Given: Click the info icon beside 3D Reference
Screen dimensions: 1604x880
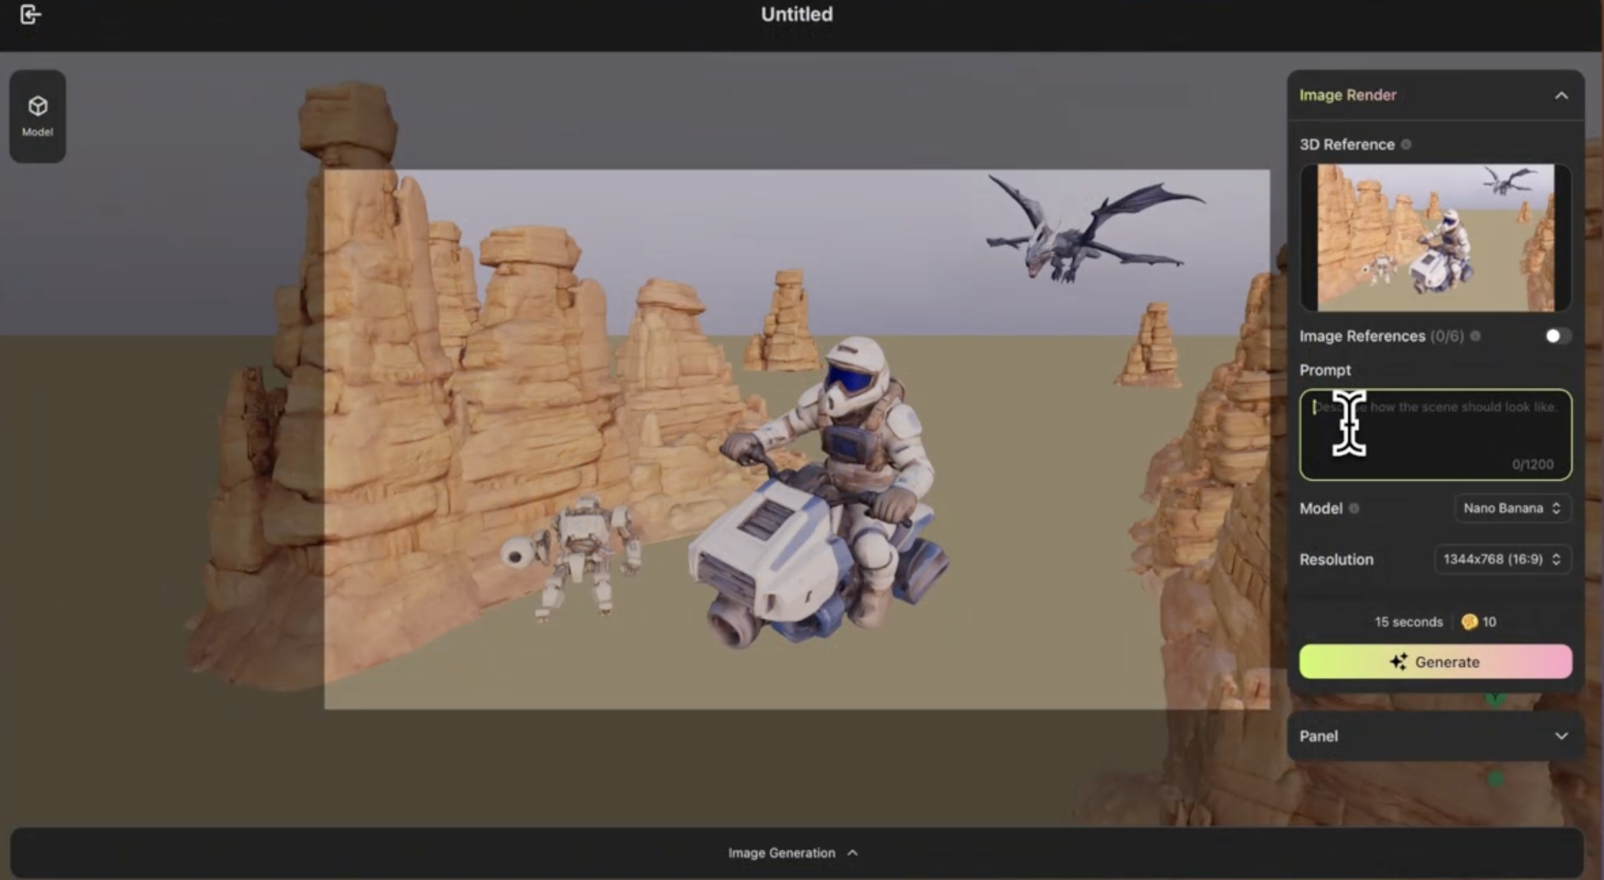Looking at the screenshot, I should [x=1406, y=144].
